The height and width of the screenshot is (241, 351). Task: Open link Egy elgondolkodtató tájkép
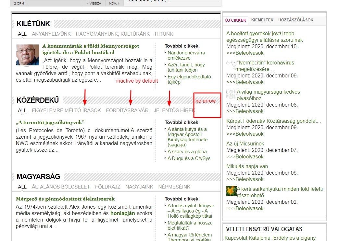click(189, 79)
